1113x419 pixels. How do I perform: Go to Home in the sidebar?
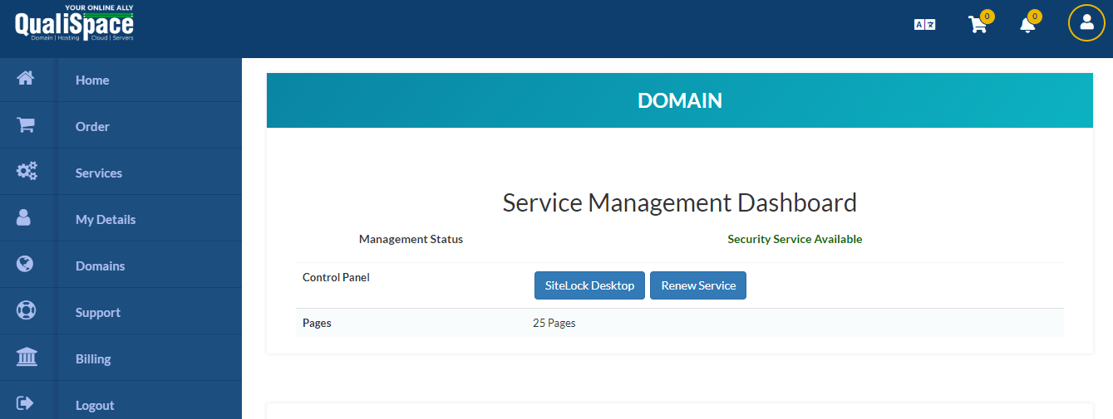pyautogui.click(x=92, y=80)
